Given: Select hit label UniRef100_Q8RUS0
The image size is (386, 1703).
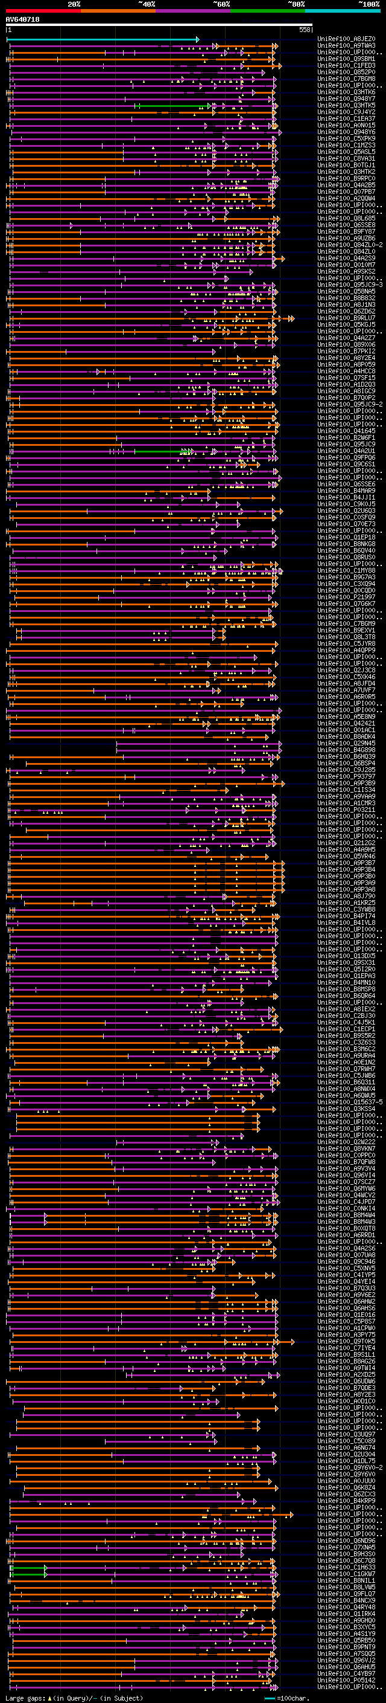Looking at the screenshot, I should [346, 558].
